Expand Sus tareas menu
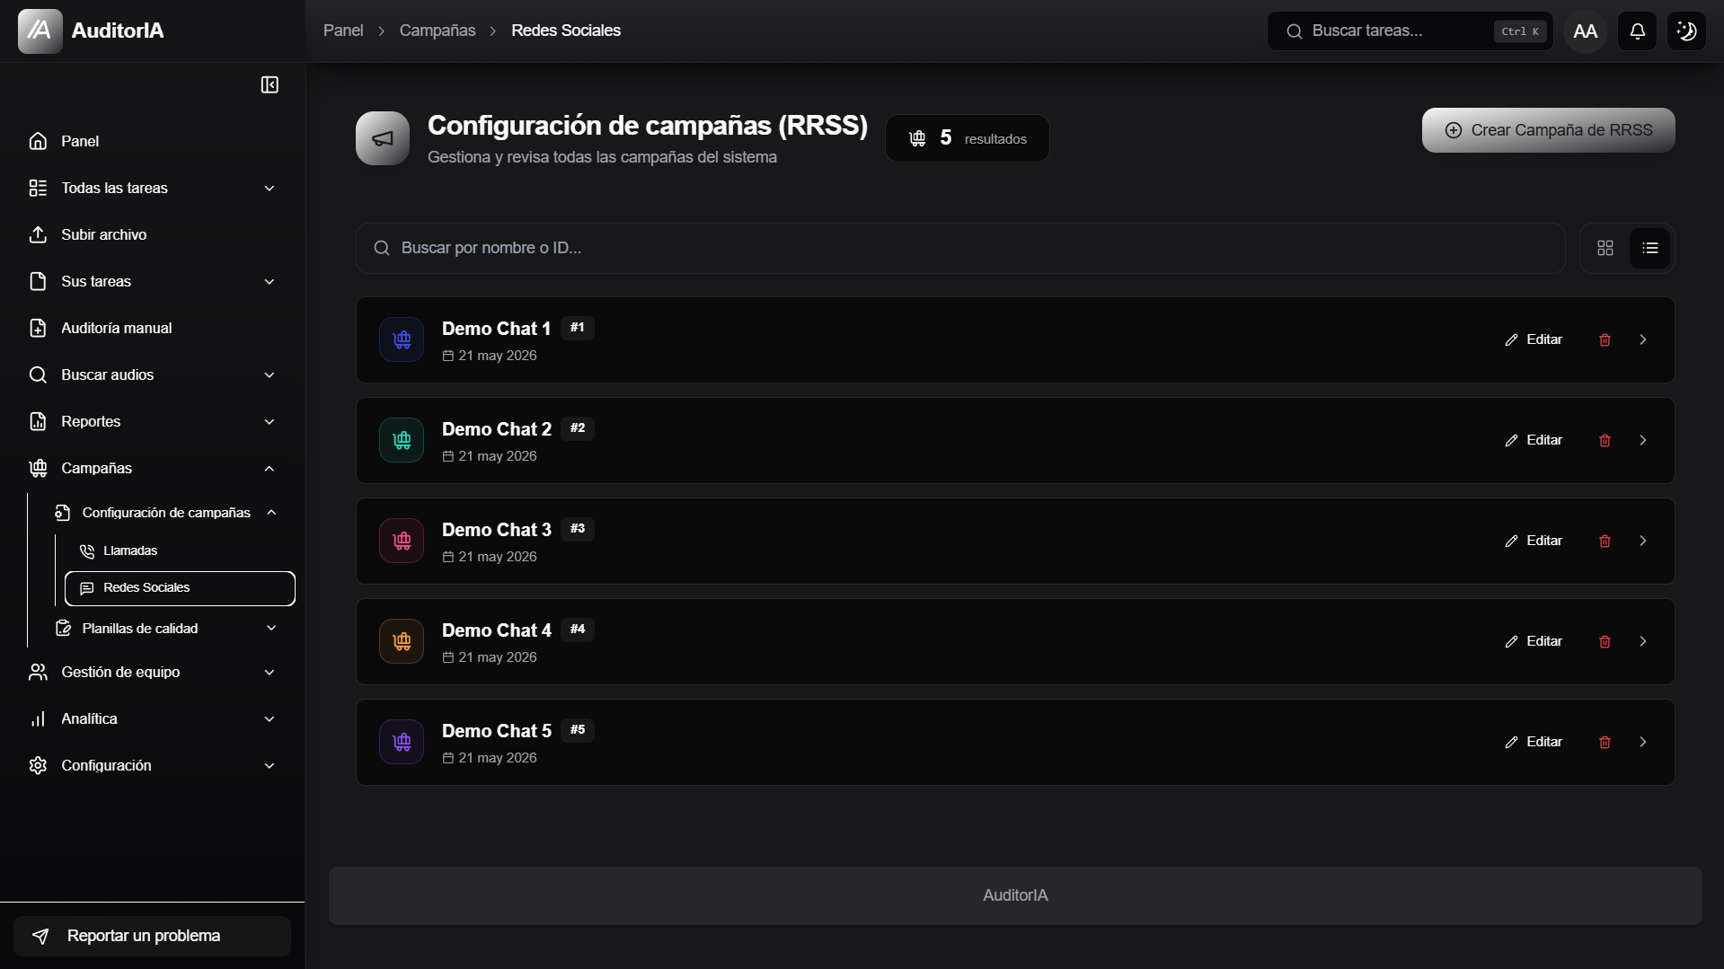Screen dimensions: 1724x969 [x=152, y=281]
